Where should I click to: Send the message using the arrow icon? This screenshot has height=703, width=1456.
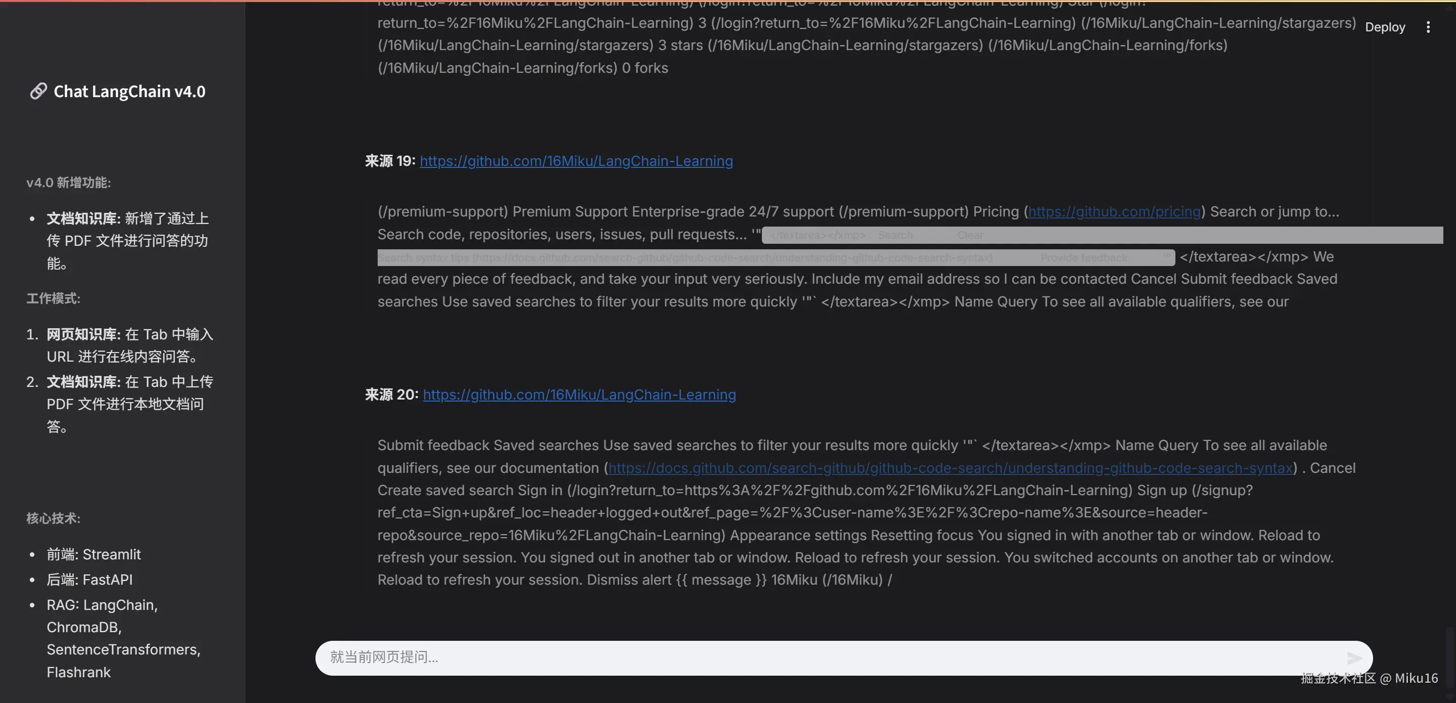point(1354,657)
